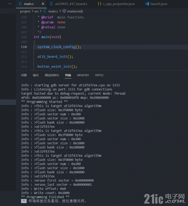Click the 'int main(void)' declaration
Image resolution: width=188 pixels, height=206 pixels.
coord(47,37)
